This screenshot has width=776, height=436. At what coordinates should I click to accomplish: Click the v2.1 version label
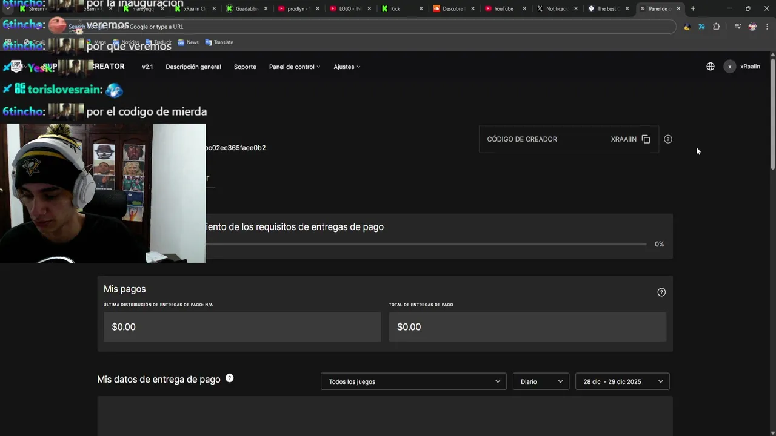click(147, 67)
